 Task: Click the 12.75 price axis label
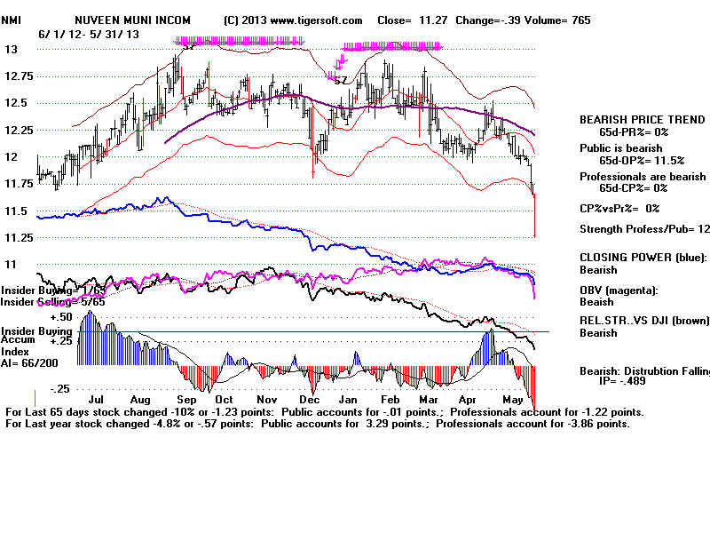pos(17,76)
